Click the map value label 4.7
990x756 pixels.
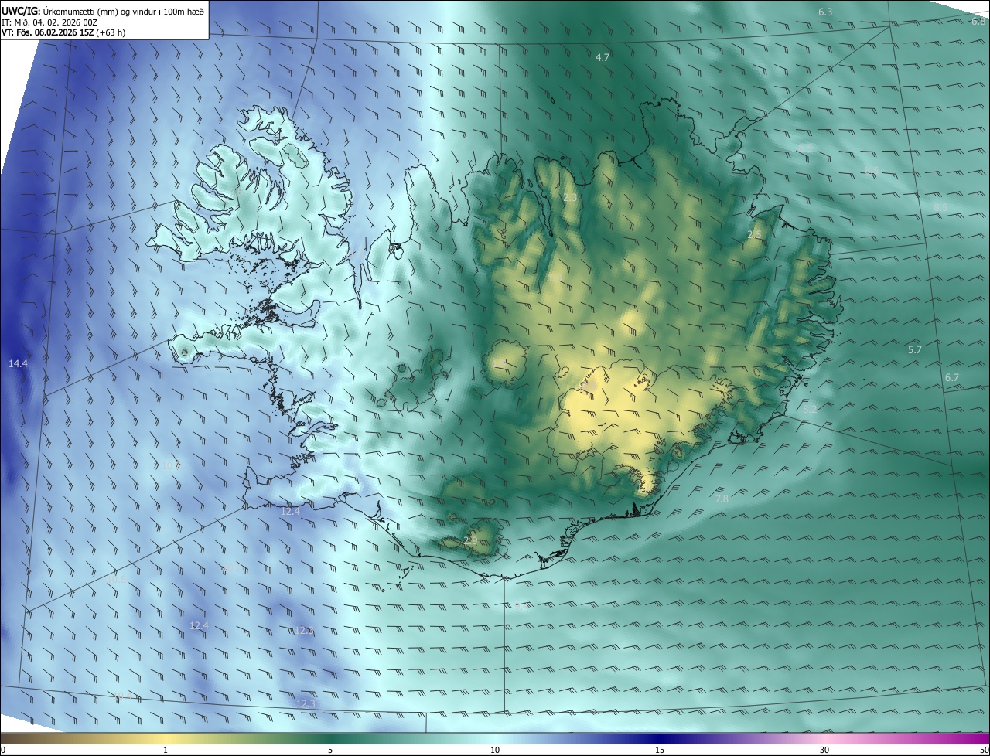603,58
